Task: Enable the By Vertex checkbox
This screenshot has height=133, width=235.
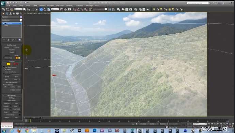Action: [x=4, y=70]
